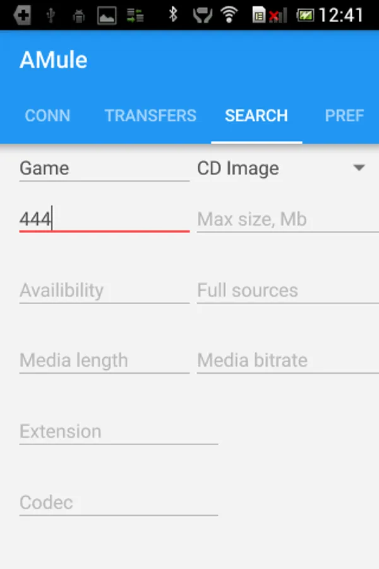Focus the Game search text field

click(x=104, y=168)
